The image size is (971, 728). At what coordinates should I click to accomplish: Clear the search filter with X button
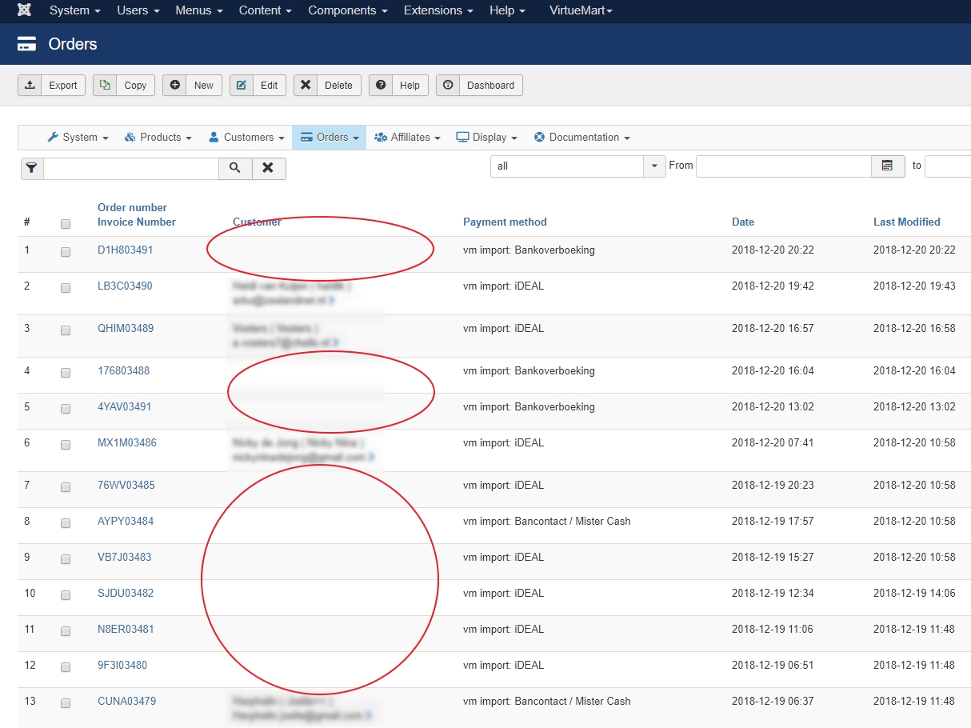(269, 168)
